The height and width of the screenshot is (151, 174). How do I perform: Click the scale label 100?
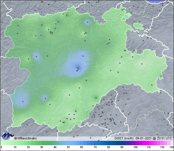(x=135, y=147)
